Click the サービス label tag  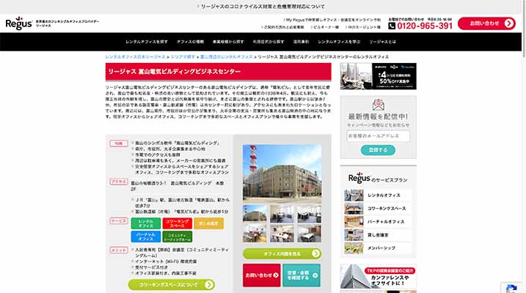coord(119,220)
